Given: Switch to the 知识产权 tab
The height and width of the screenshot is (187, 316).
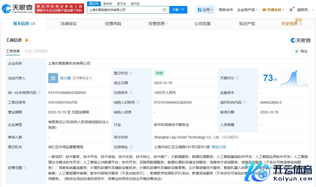Looking at the screenshot, I should pos(247,24).
